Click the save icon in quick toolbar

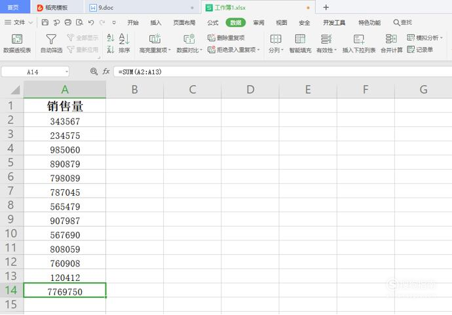pyautogui.click(x=45, y=22)
